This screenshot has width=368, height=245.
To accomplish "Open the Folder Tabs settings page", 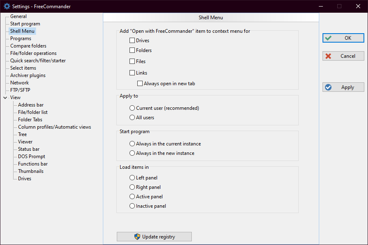I will [x=30, y=120].
